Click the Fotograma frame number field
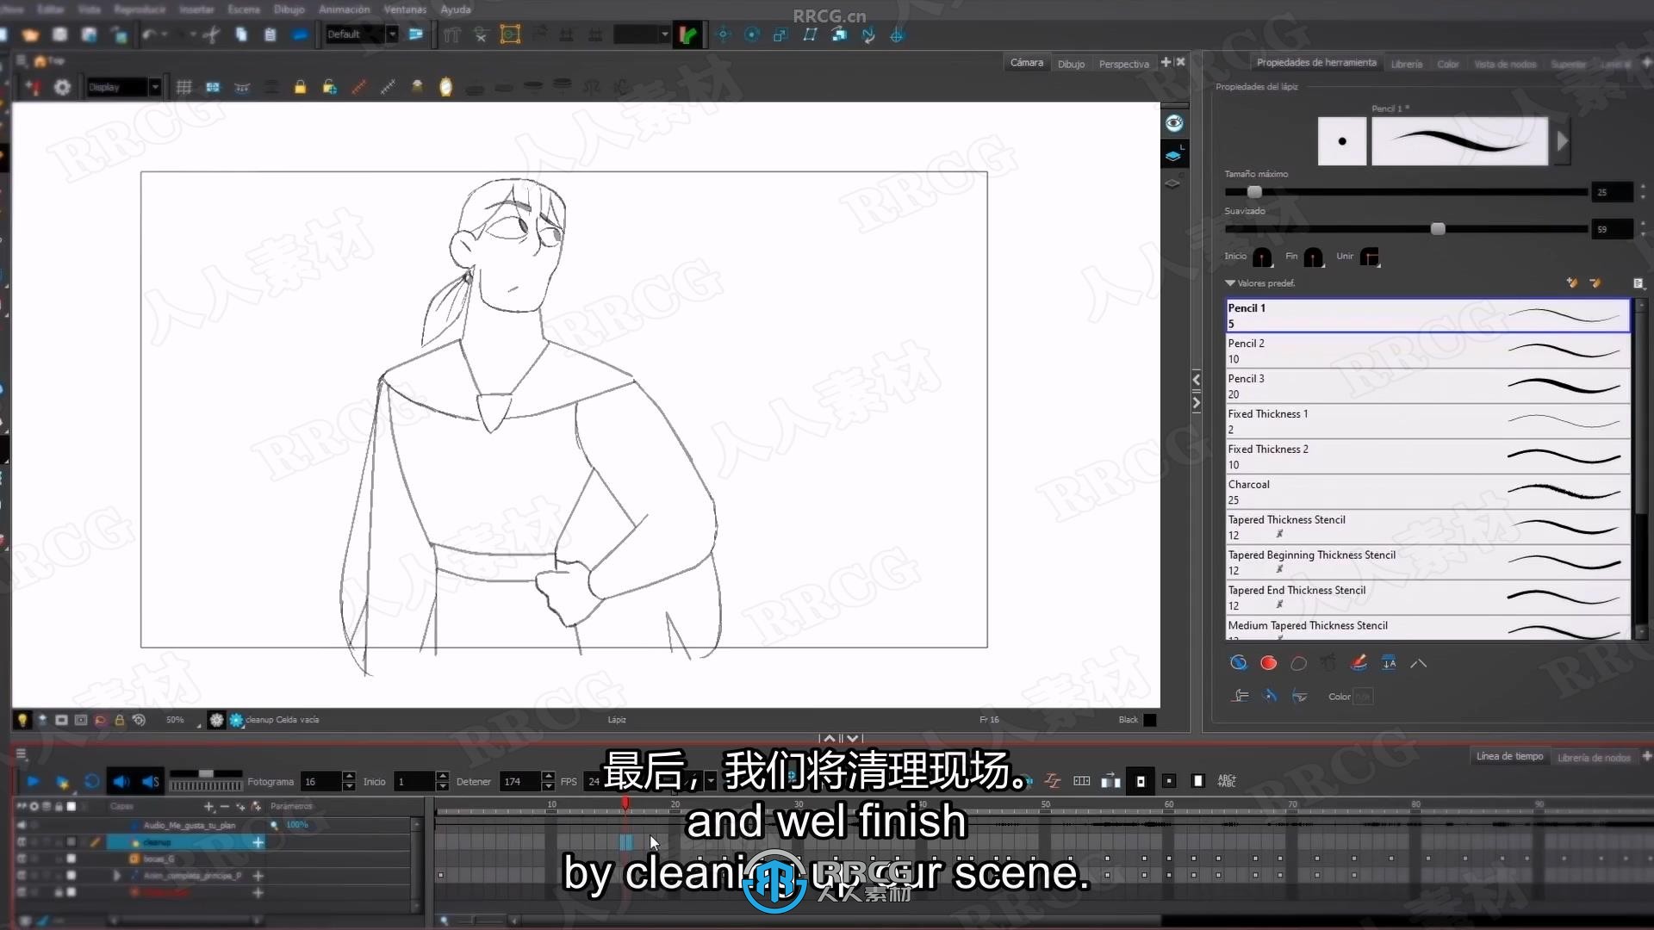Viewport: 1654px width, 930px height. coord(322,781)
